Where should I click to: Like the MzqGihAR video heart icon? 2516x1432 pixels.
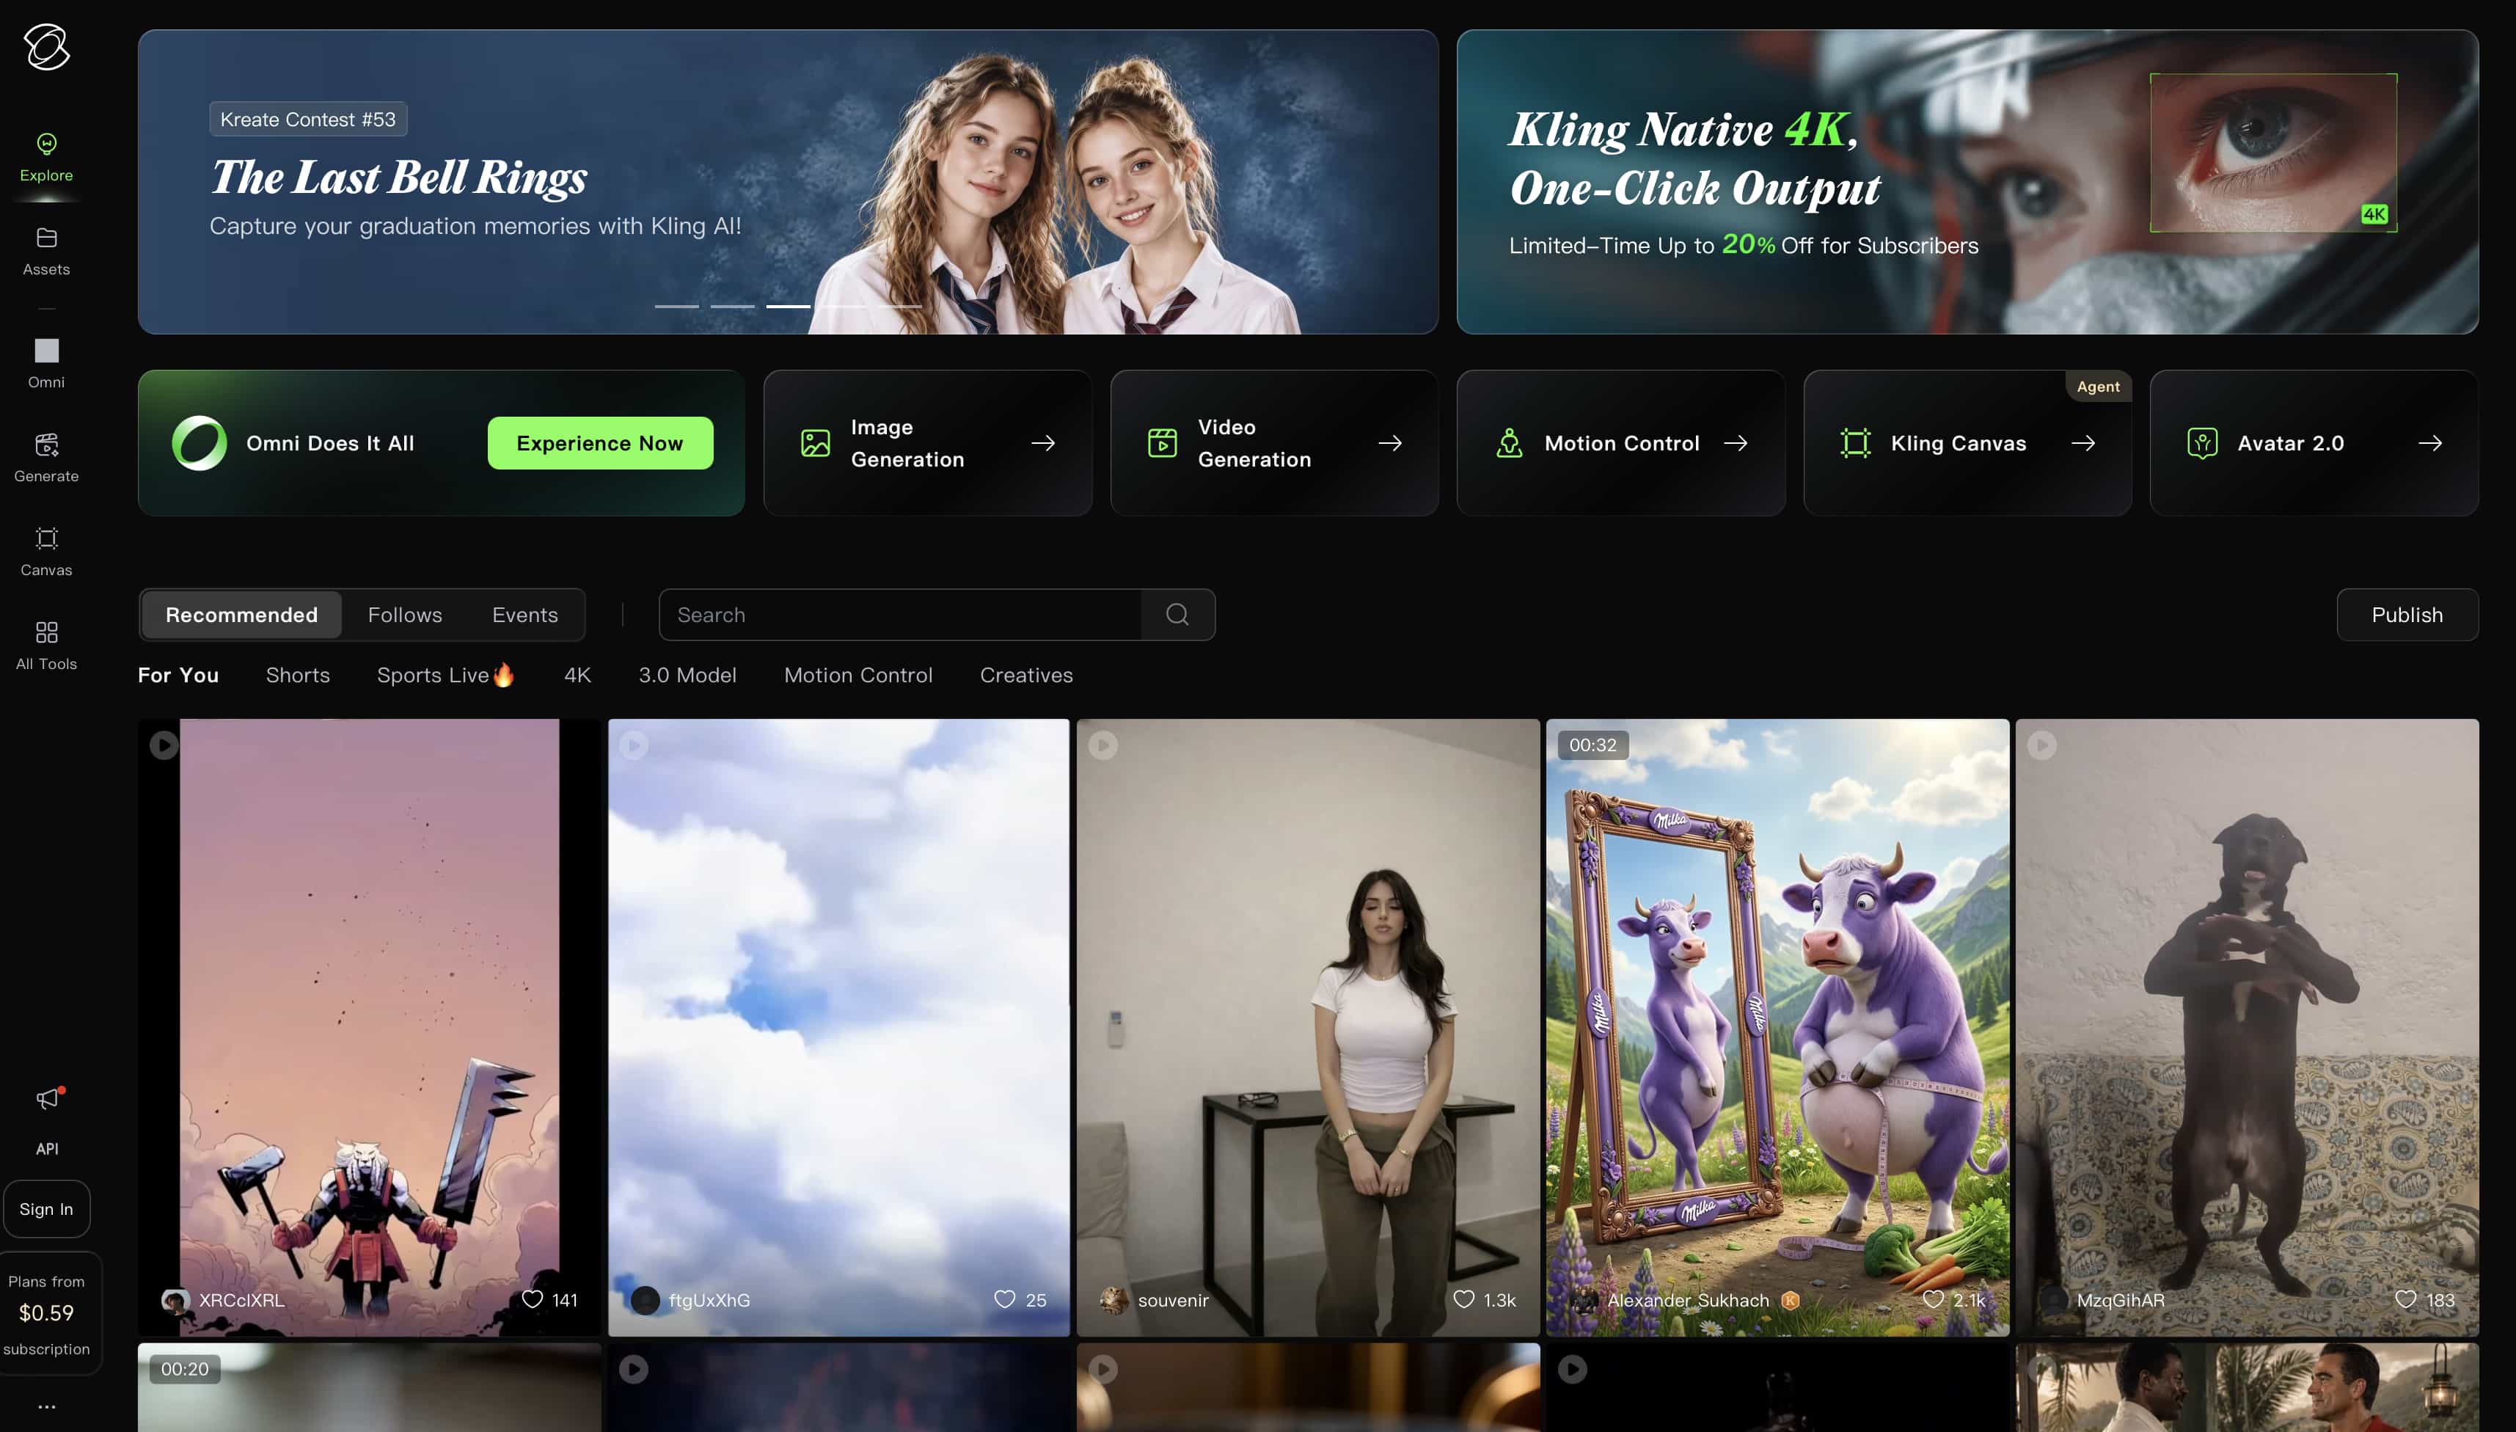pyautogui.click(x=2405, y=1299)
